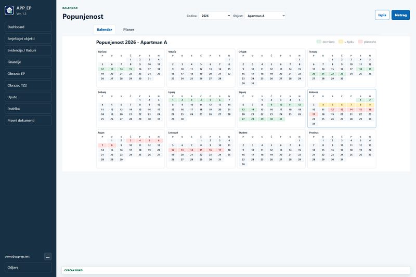Click day 31 in Prosinac
Viewport: 416px width, 277px height.
[x=342, y=160]
